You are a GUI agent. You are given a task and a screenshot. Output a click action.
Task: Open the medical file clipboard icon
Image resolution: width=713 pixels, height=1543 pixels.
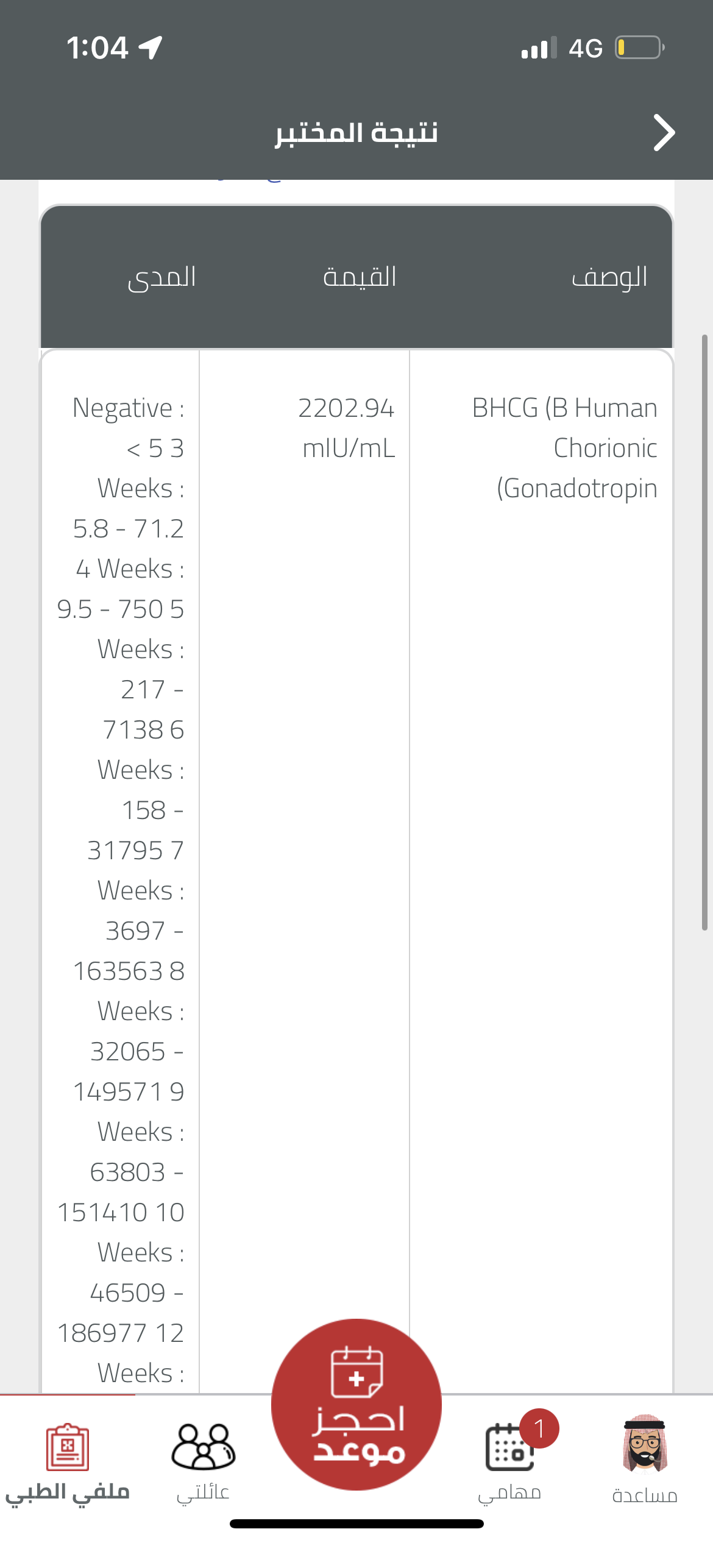(x=68, y=1447)
